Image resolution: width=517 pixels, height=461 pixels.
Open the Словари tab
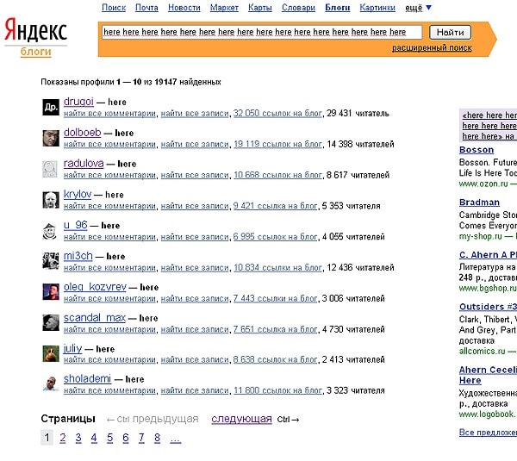(298, 8)
